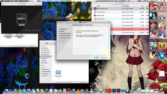Open Music in Finder sidebar

tap(45, 61)
